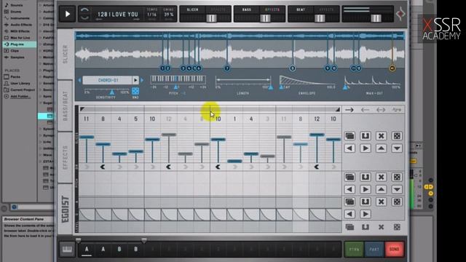
Task: Click the Sugar Bytes logo icon
Action: 400,13
